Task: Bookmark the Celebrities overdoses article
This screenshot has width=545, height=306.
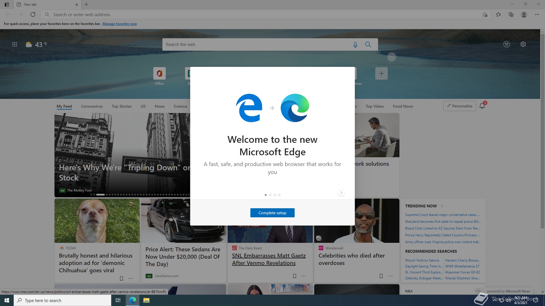Action: [381, 276]
